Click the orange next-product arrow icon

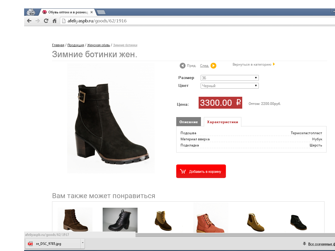(x=213, y=66)
